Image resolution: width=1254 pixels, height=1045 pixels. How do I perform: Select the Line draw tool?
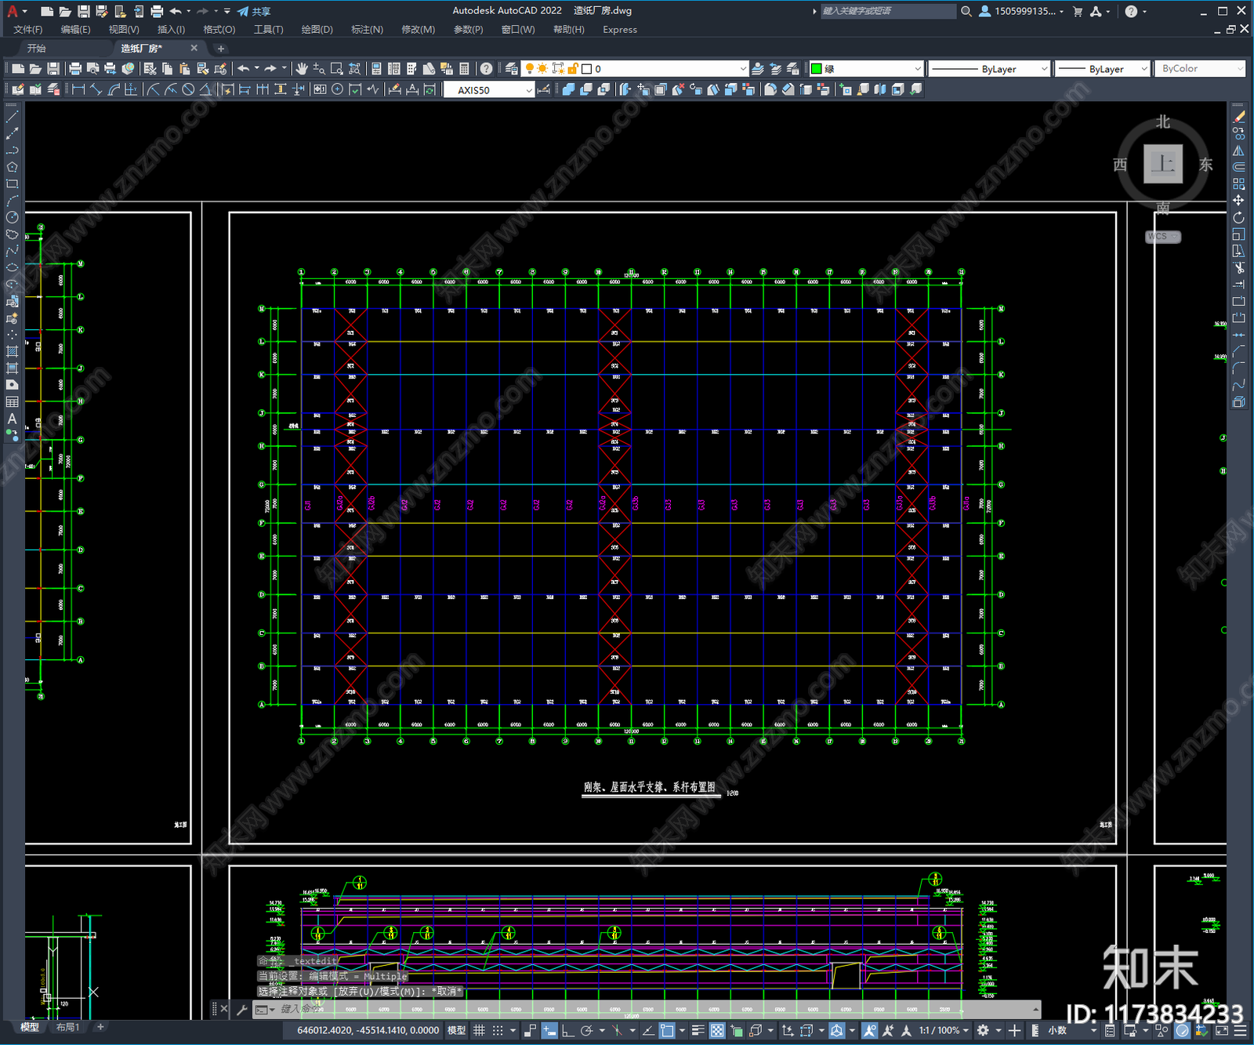tap(12, 116)
